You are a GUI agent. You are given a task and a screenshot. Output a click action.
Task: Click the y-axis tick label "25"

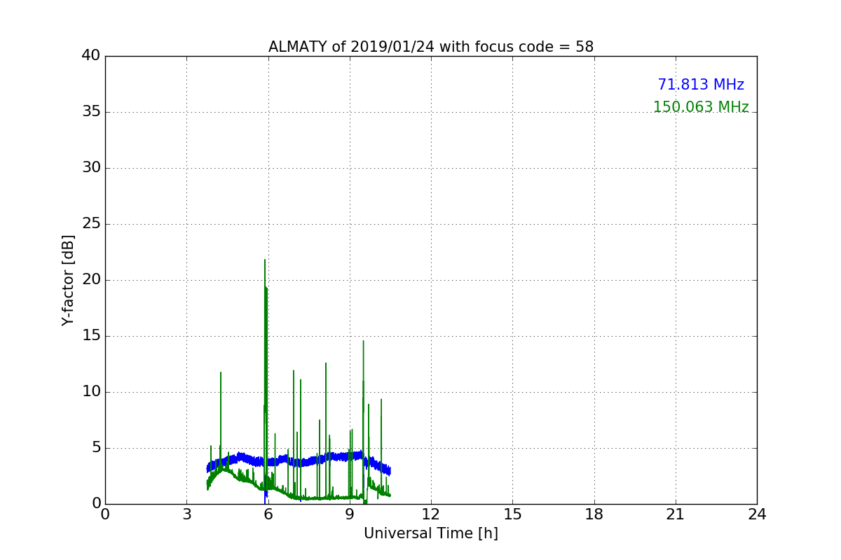91,224
